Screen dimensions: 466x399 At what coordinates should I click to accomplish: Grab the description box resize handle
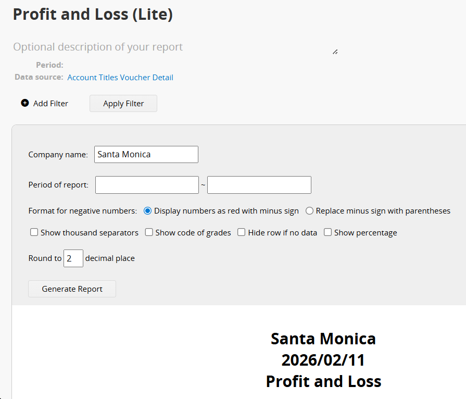[x=335, y=52]
